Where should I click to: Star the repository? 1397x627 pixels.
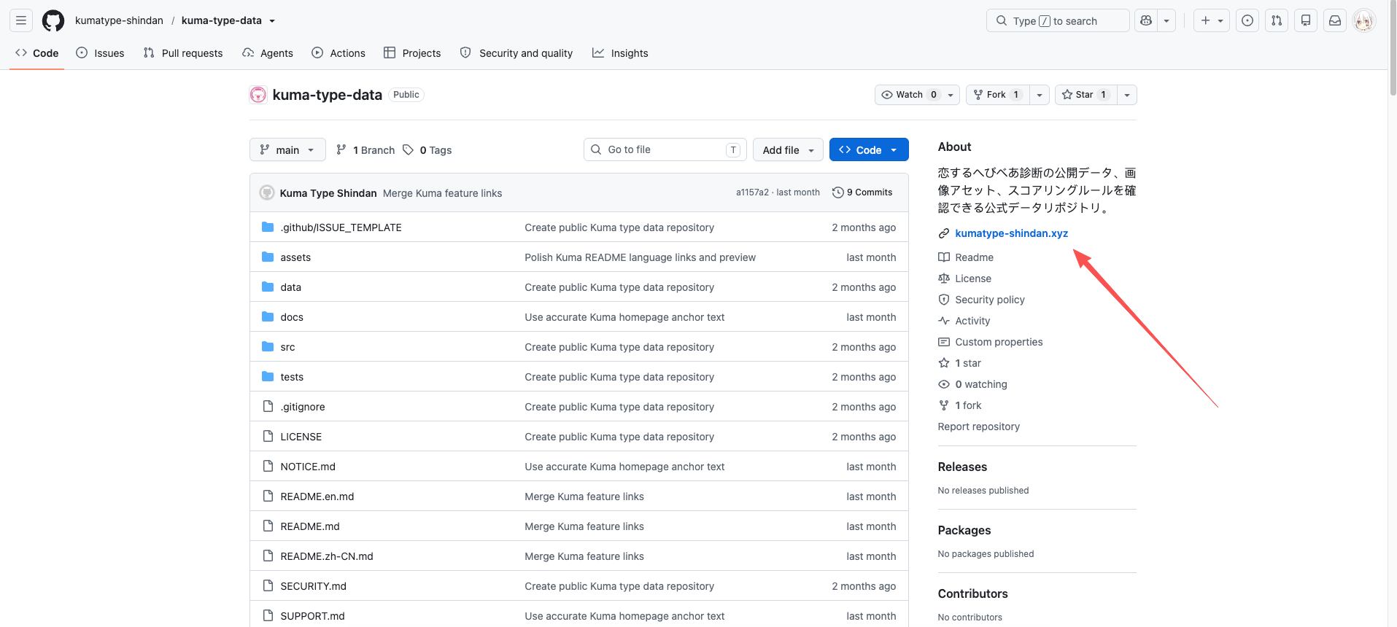click(1086, 95)
